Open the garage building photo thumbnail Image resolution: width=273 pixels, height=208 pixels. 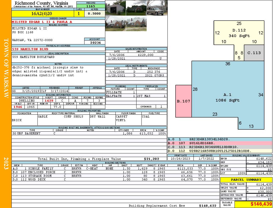pyautogui.click(x=115, y=8)
